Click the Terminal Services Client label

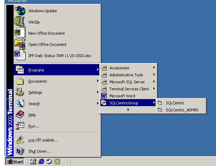click(129, 89)
